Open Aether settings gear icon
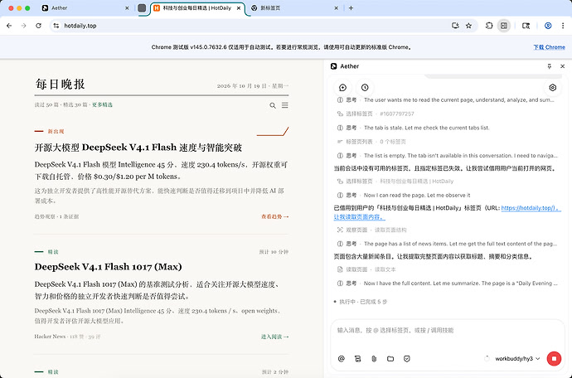572x378 pixels. (552, 88)
